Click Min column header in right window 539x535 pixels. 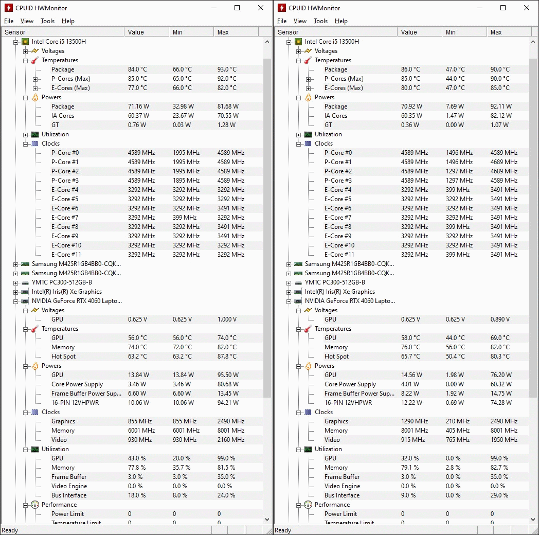tap(464, 32)
